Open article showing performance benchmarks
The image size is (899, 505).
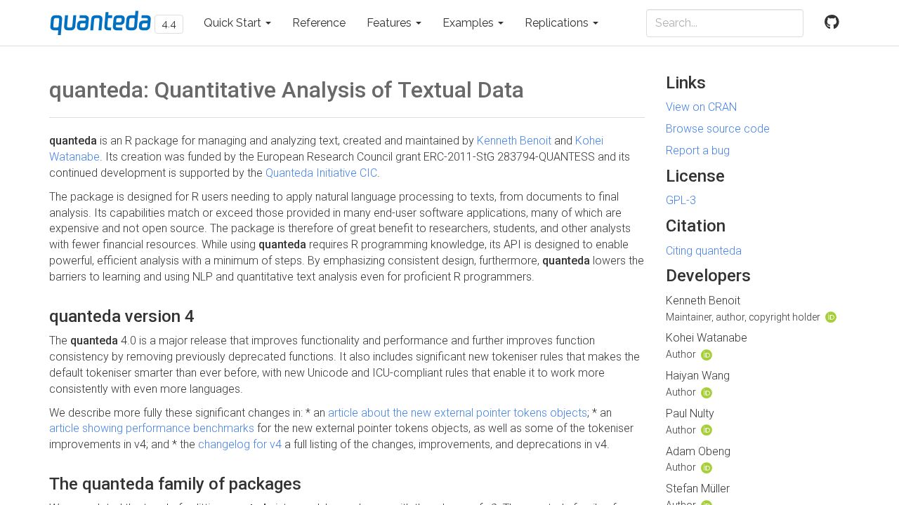[152, 429]
